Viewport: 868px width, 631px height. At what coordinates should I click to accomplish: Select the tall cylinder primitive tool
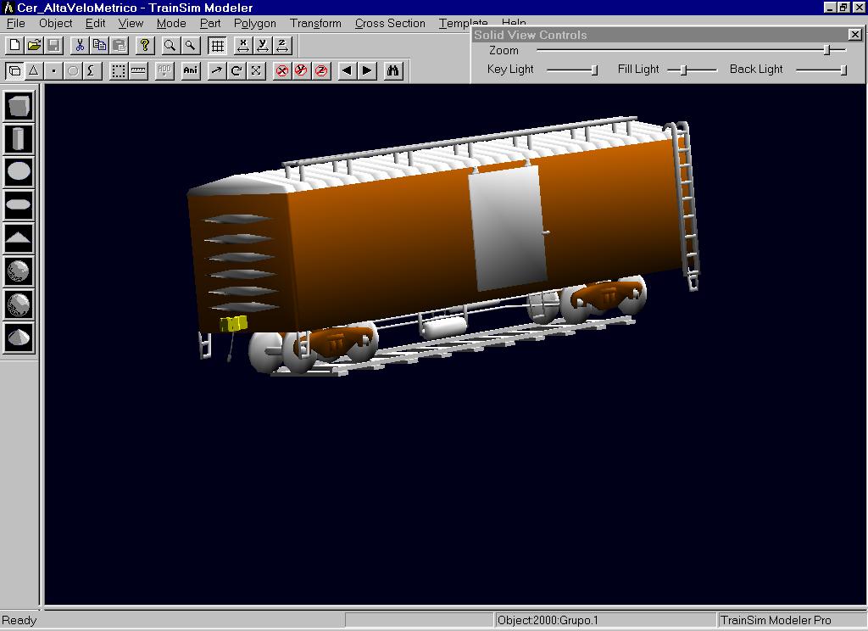19,139
